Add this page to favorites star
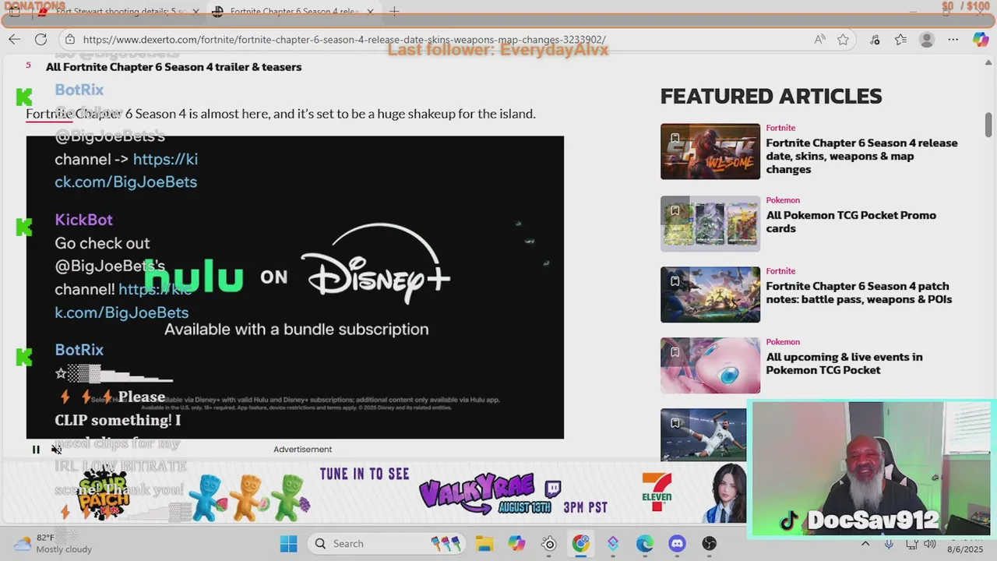Image resolution: width=997 pixels, height=561 pixels. 843,40
